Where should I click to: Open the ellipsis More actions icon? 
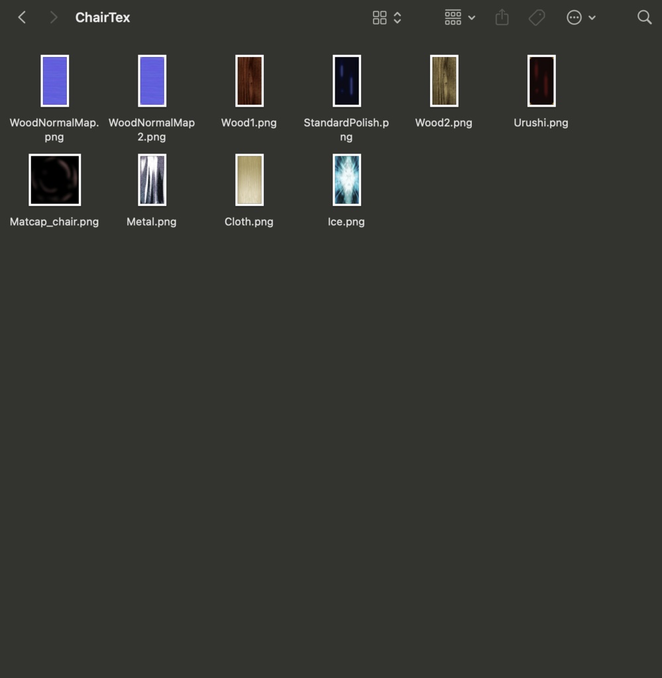[574, 17]
